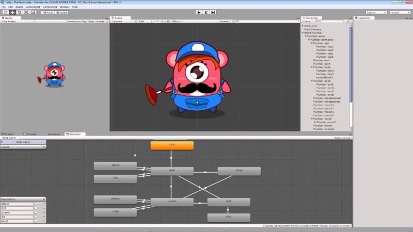413x232 pixels.
Task: Remove the urgent parameter
Action: (44, 212)
